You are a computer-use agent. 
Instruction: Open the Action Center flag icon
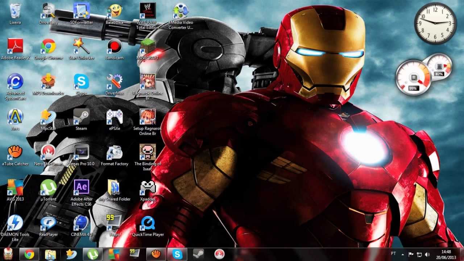tap(411, 254)
